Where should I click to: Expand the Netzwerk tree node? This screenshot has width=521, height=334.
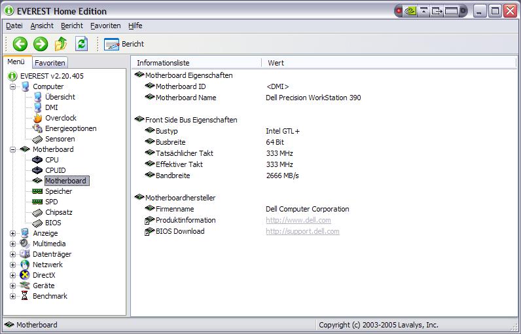12,265
